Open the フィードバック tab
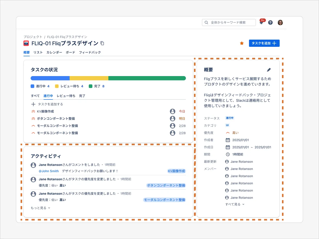The image size is (319, 239). click(x=90, y=52)
